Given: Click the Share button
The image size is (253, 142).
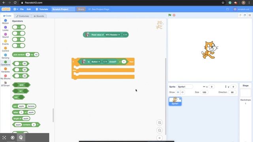Looking at the screenshot, I should tap(81, 9).
